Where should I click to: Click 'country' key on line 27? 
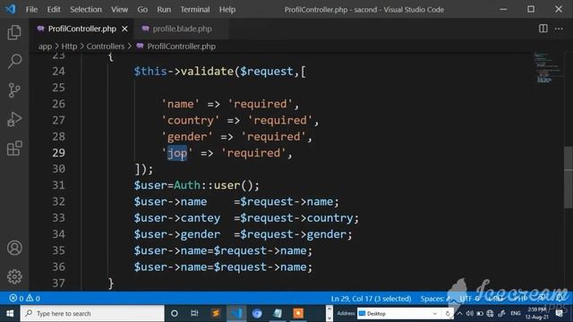point(191,121)
